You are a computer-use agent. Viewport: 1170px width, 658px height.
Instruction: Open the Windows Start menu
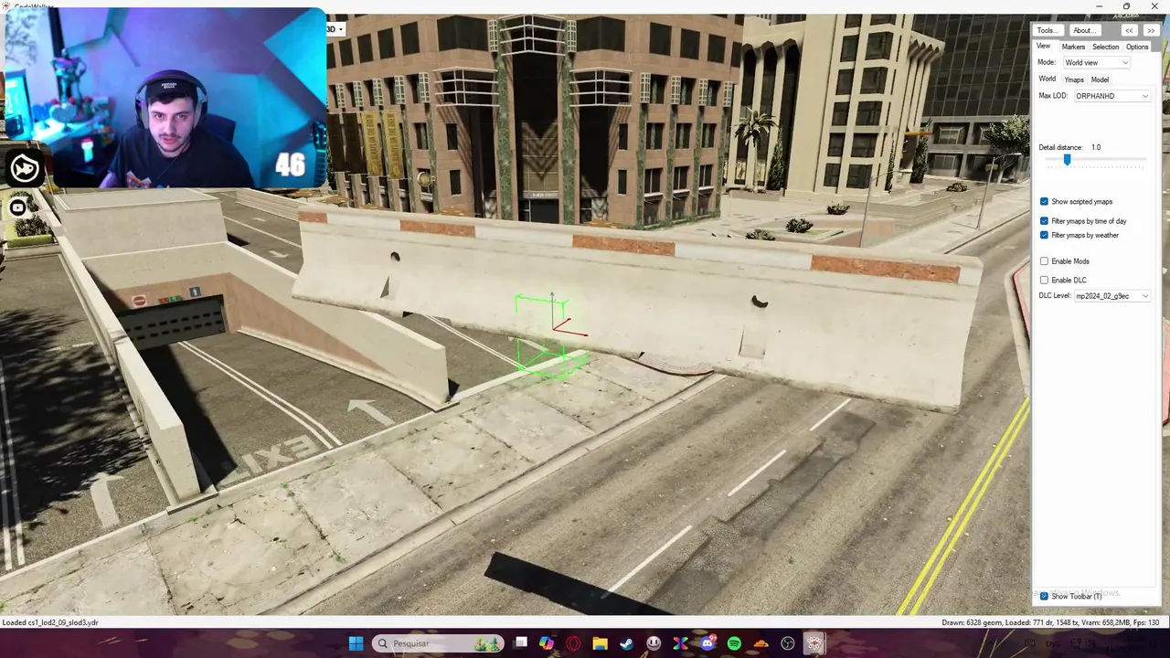[x=356, y=643]
